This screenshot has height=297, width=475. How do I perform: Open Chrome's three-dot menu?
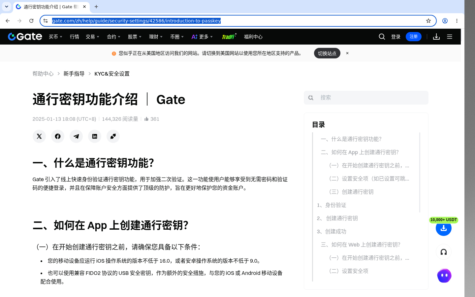click(457, 21)
